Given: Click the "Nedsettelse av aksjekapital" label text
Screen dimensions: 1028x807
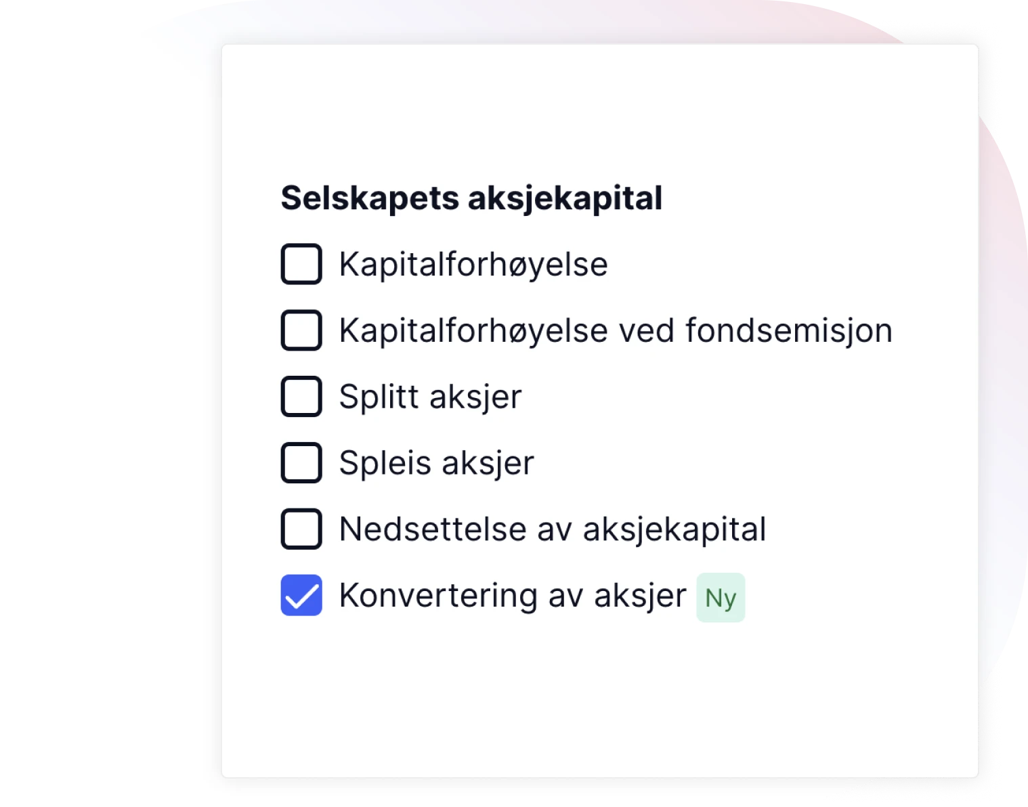Looking at the screenshot, I should point(553,529).
